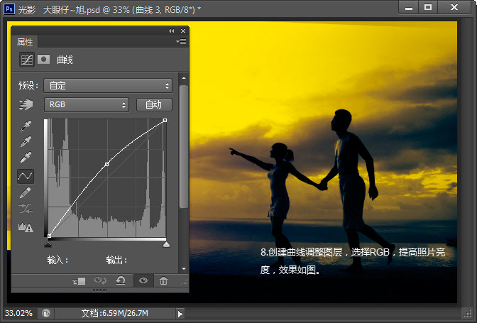Choose the pencil draw-curve tool

26,192
